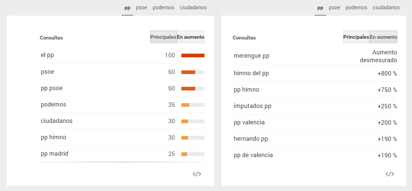
Task: Click embed code icon in left panel
Action: pos(197,174)
